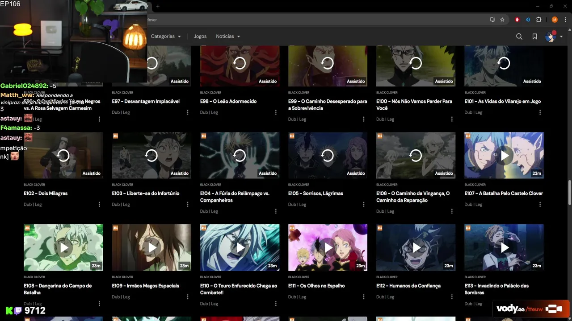Open more options for E105
Screen dimensions: 572x321
[364, 204]
